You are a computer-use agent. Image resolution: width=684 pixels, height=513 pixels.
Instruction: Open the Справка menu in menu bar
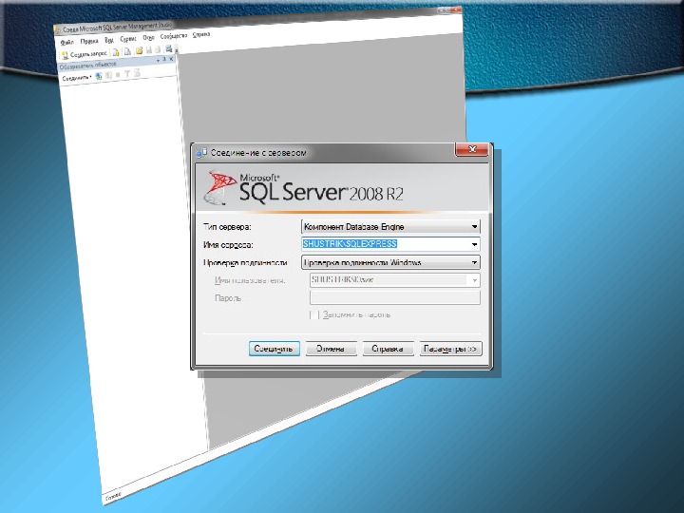click(201, 34)
